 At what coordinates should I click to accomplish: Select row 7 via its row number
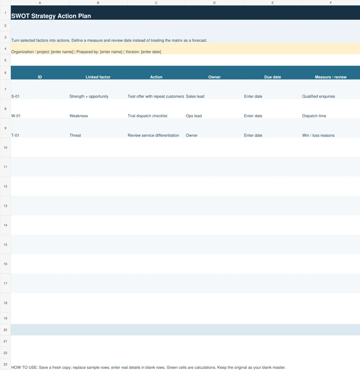[6, 89]
